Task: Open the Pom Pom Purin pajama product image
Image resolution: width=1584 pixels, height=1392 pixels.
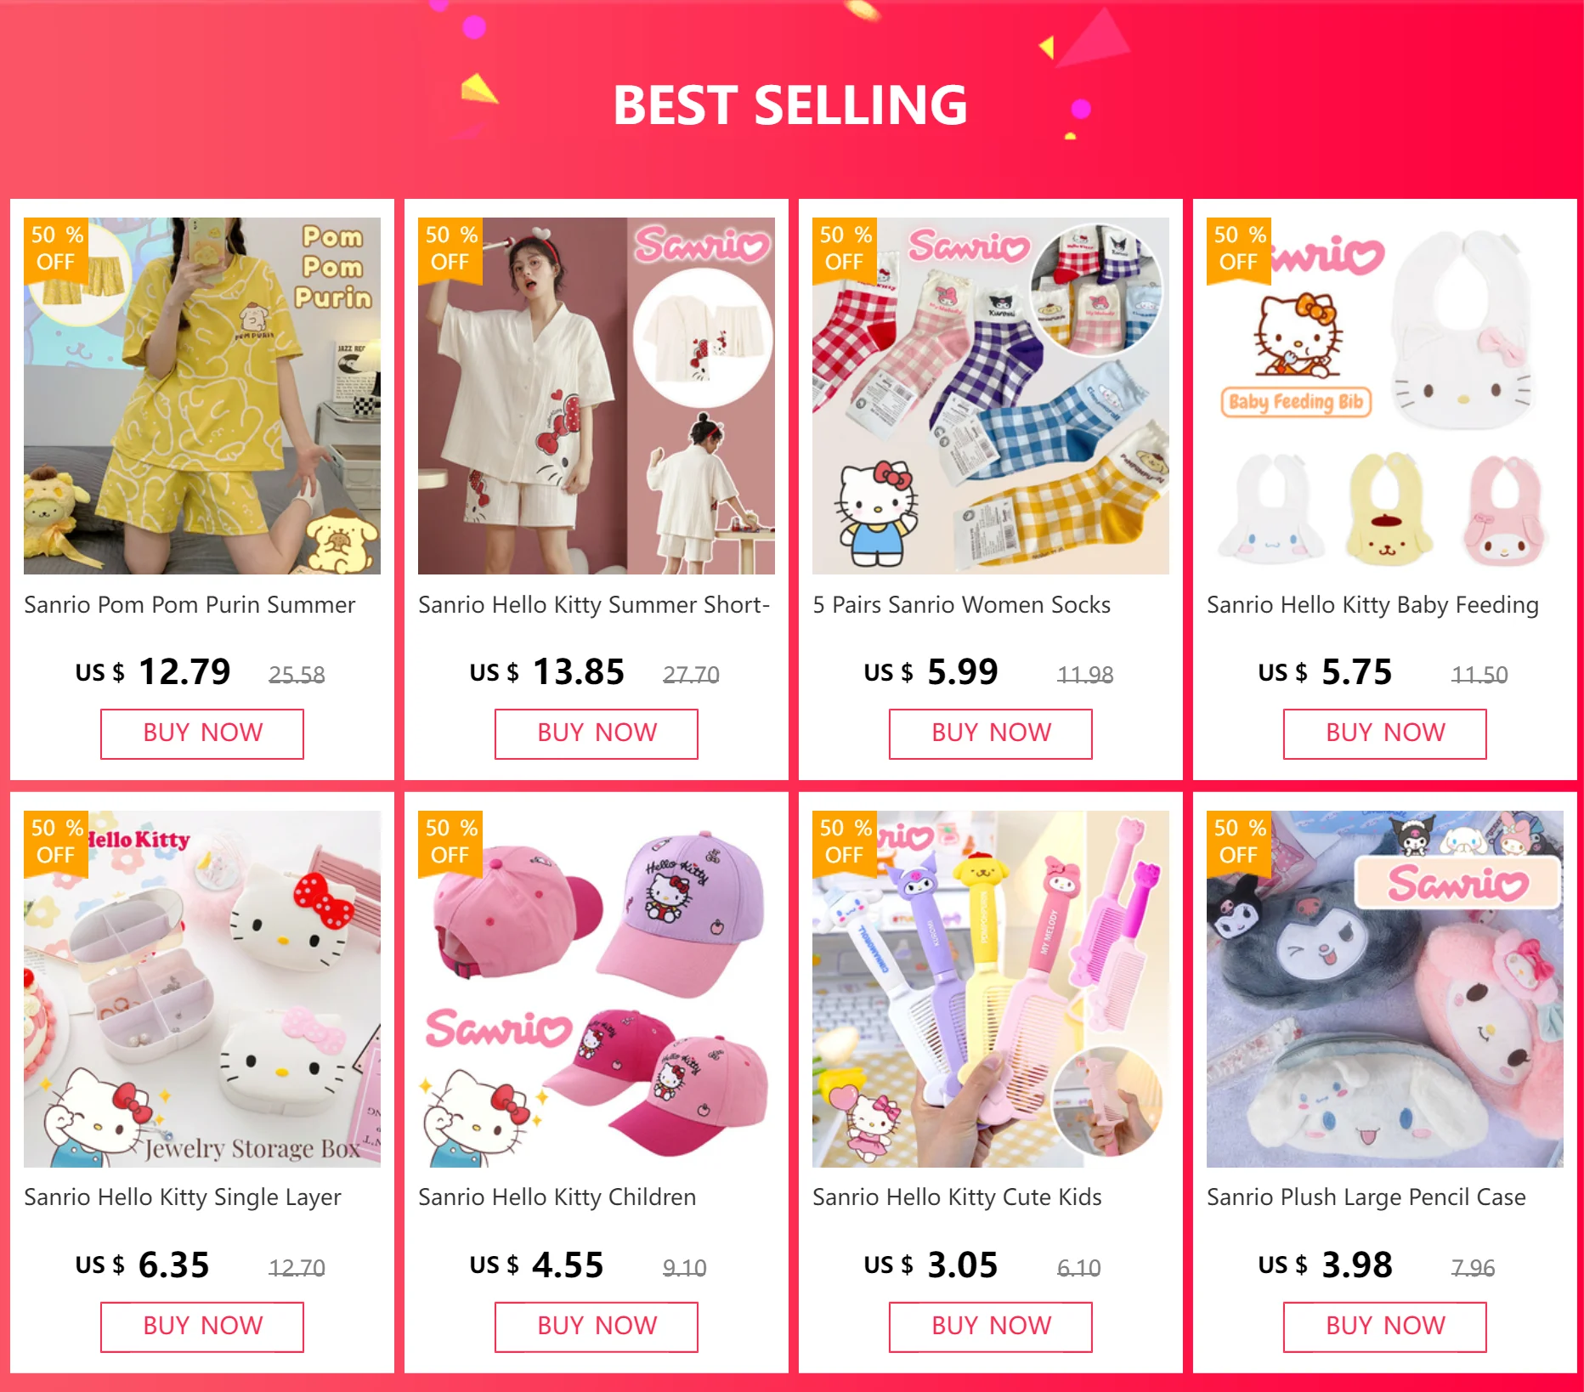Action: tap(202, 396)
